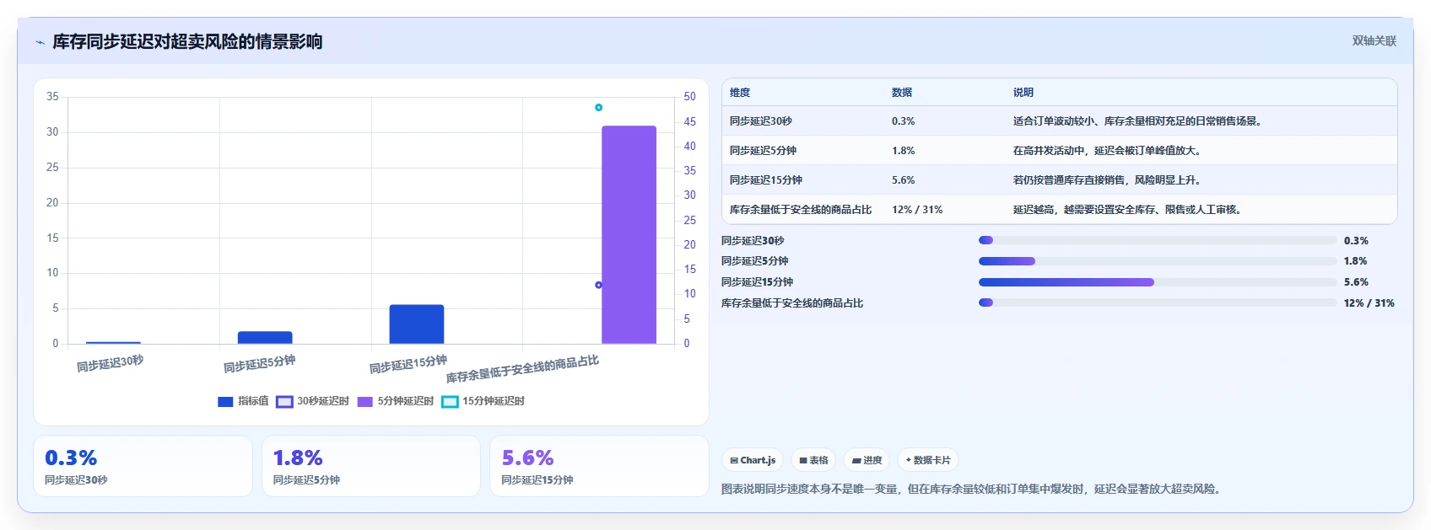Click the 表格 chip icon
1431x530 pixels.
point(803,460)
